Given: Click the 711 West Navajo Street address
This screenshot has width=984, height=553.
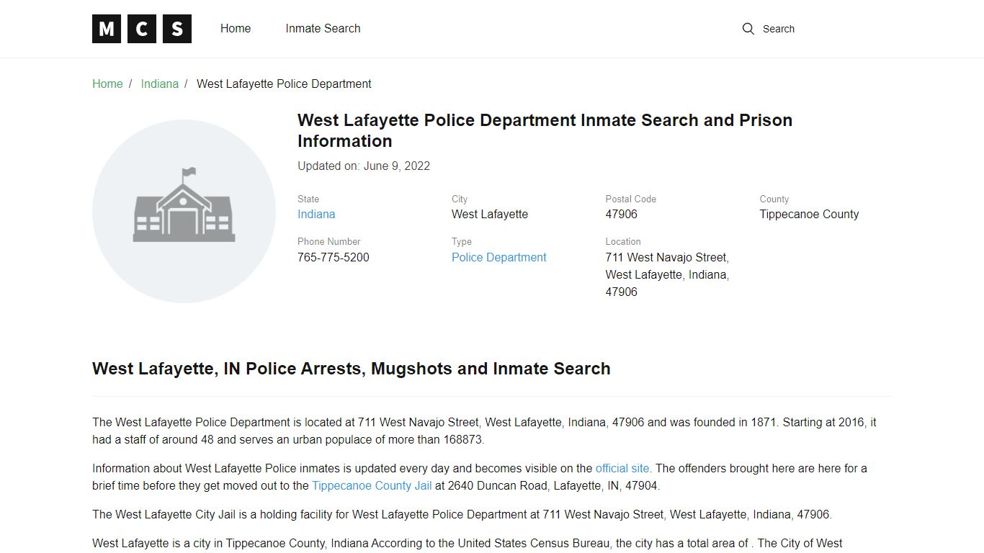Looking at the screenshot, I should [667, 274].
